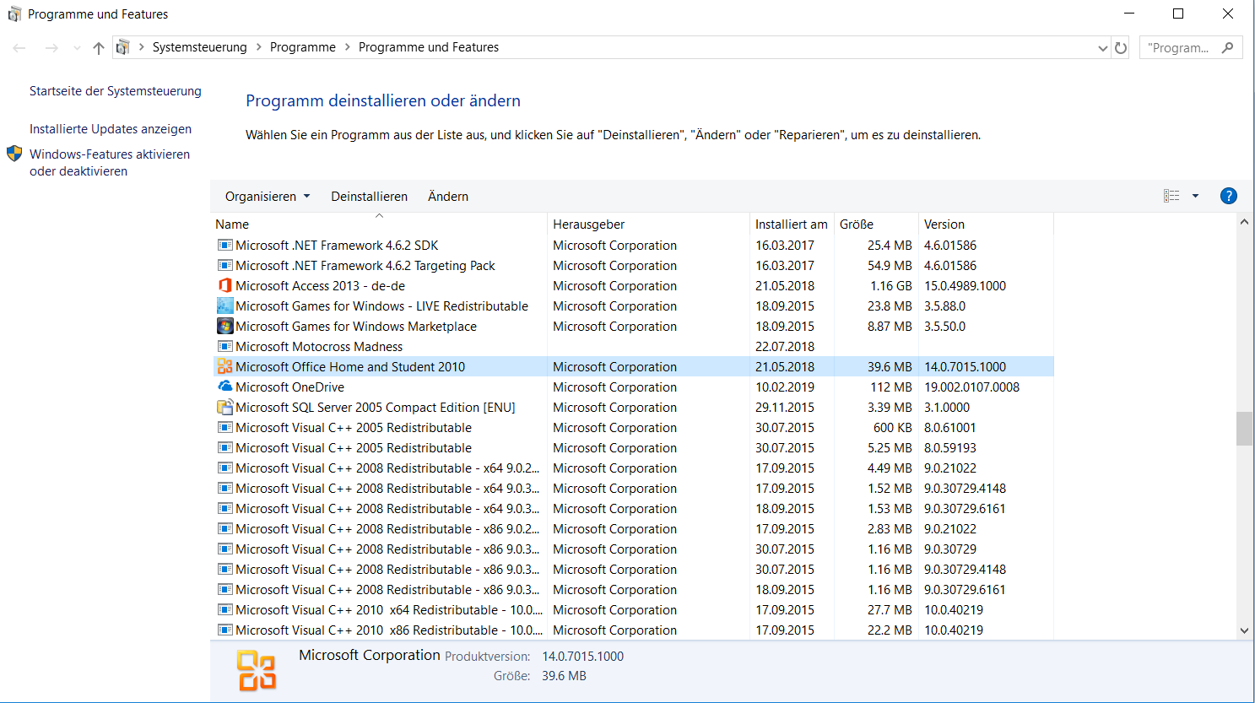
Task: Open Startseite der Systemsteuerung link
Action: point(116,91)
